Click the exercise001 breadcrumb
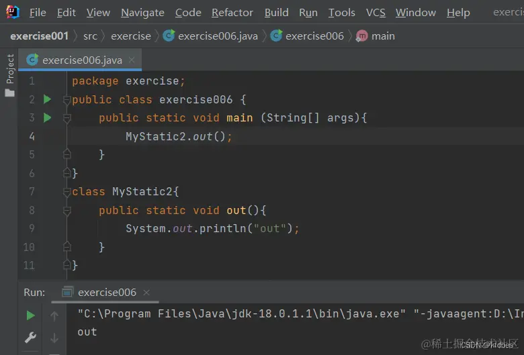This screenshot has height=355, width=524. [40, 36]
